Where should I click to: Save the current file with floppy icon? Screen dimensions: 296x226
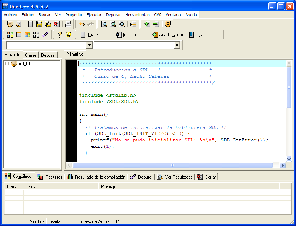(39, 24)
